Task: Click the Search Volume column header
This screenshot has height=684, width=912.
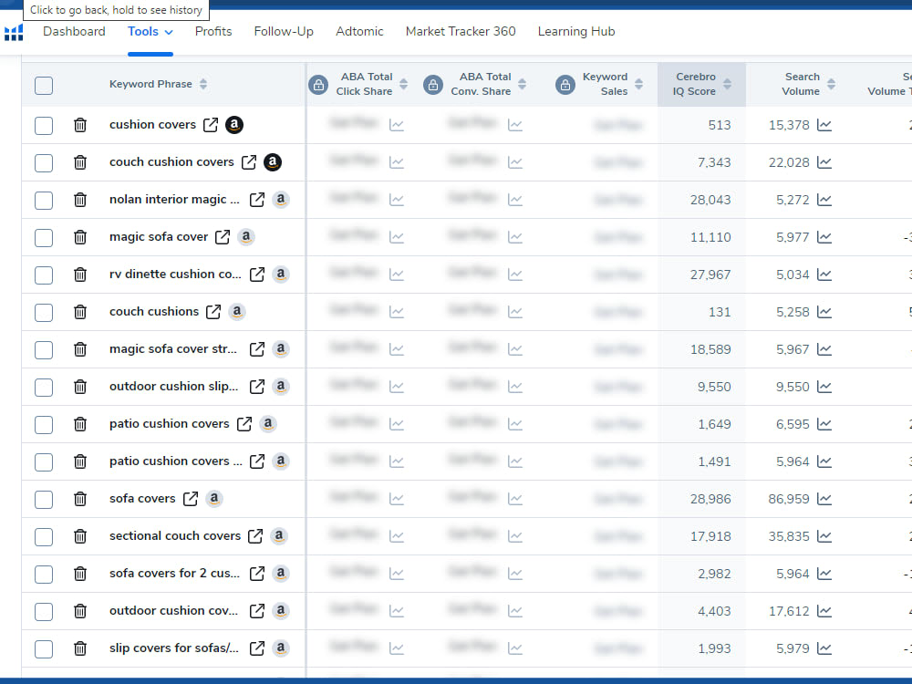Action: point(801,84)
